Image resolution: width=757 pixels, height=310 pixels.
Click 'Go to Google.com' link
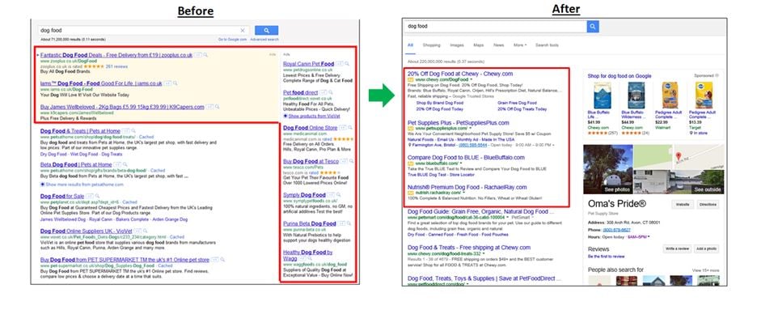point(232,39)
